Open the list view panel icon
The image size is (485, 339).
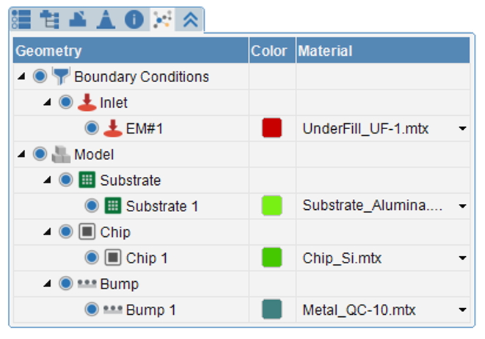tap(21, 20)
